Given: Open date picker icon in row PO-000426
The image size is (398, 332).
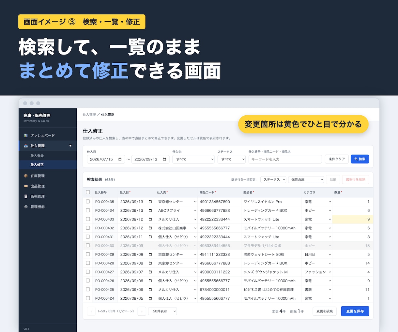Looking at the screenshot, I should [x=150, y=281].
